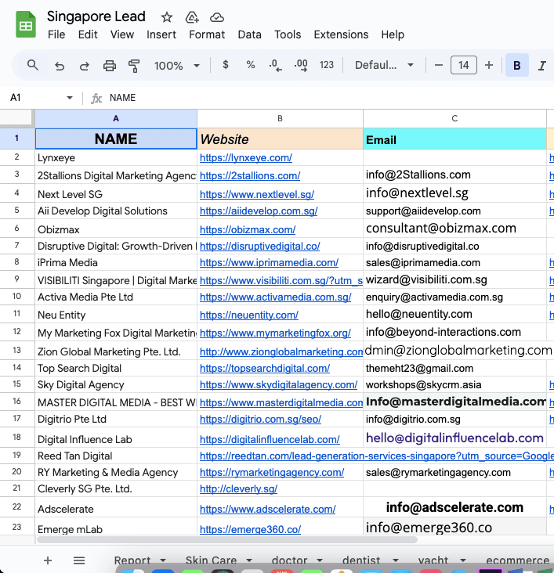Increase decimal places
Image resolution: width=554 pixels, height=573 pixels.
click(x=301, y=66)
